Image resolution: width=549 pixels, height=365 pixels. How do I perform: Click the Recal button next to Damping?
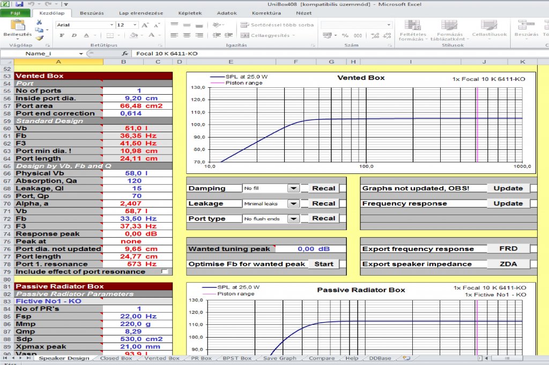[323, 188]
